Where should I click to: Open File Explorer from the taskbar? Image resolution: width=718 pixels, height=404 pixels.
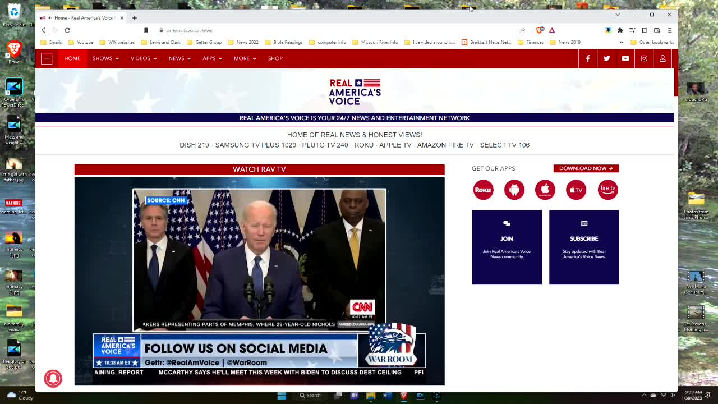coord(371,395)
